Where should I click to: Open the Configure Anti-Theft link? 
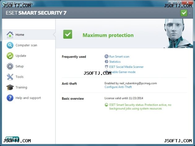point(118,87)
